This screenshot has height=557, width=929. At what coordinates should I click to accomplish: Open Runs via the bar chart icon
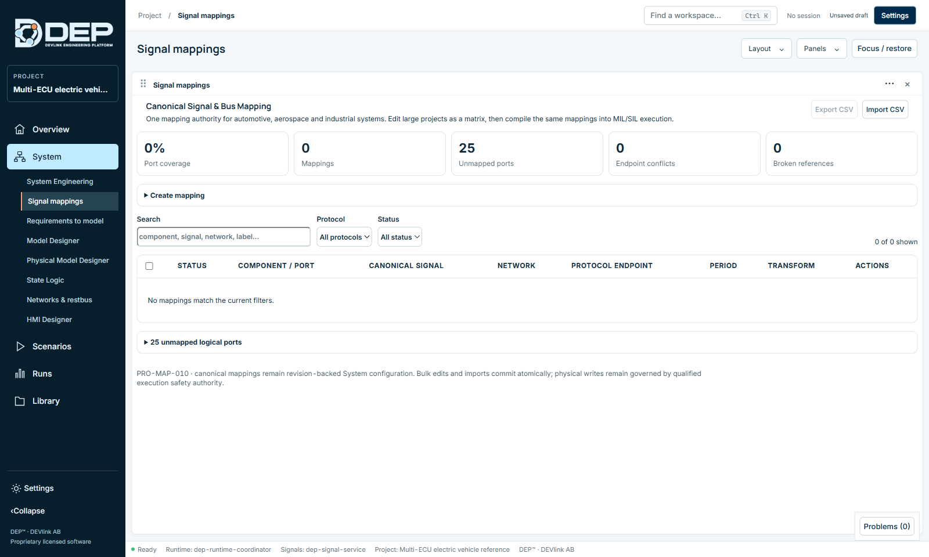(20, 374)
